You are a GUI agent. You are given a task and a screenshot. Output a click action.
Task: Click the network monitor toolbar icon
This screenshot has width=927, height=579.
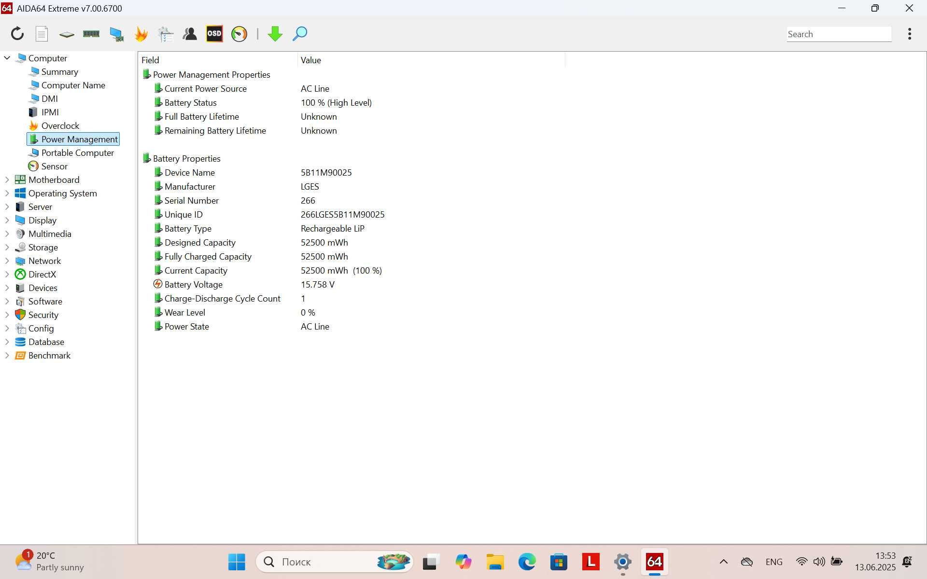pyautogui.click(x=116, y=34)
